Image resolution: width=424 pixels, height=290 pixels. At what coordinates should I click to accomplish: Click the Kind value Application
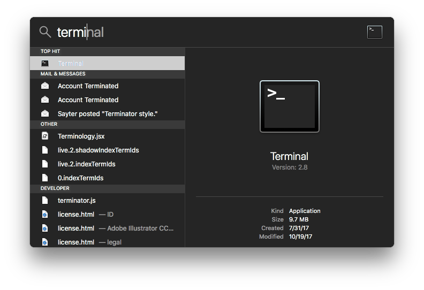pos(305,211)
